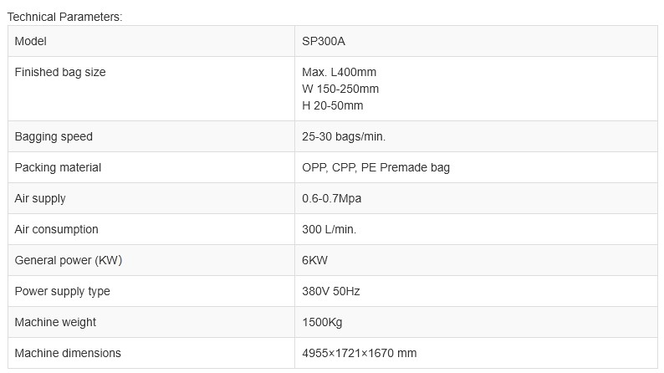Image resolution: width=664 pixels, height=373 pixels.
Task: Click the Air consumption label
Action: tap(56, 229)
